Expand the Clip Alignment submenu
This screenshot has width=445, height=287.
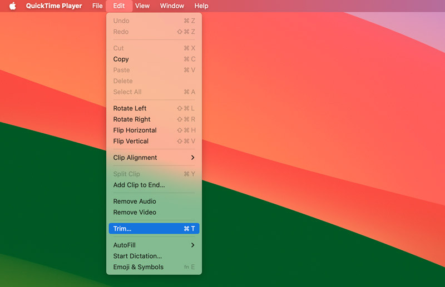(154, 158)
